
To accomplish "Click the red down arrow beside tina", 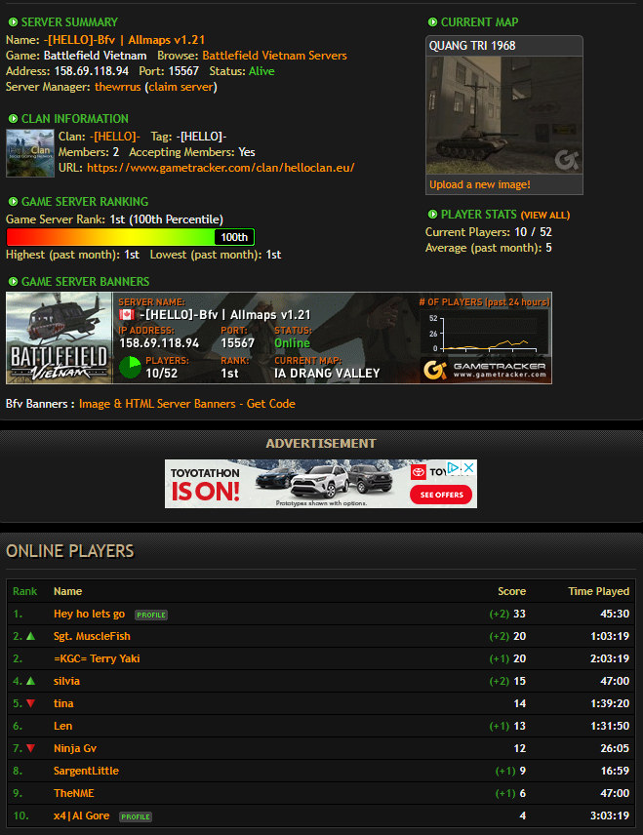I will 31,703.
